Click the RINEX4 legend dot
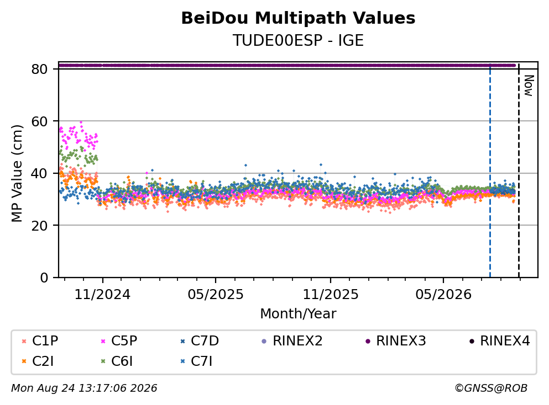The image size is (549, 405). pyautogui.click(x=472, y=341)
